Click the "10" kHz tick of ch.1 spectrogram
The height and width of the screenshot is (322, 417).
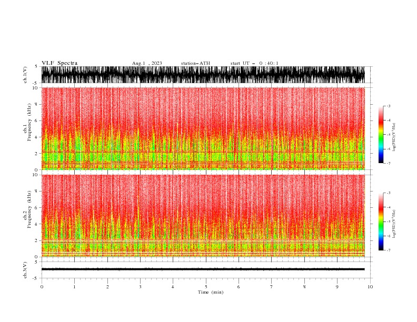point(35,88)
